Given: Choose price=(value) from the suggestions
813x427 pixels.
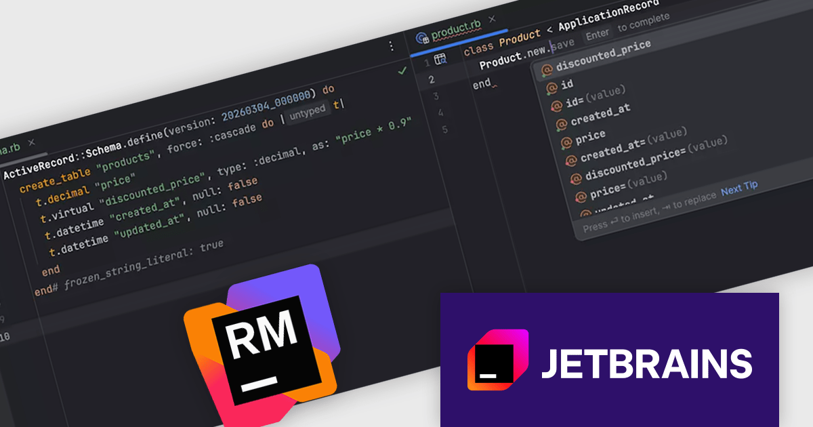Looking at the screenshot, I should coord(621,187).
